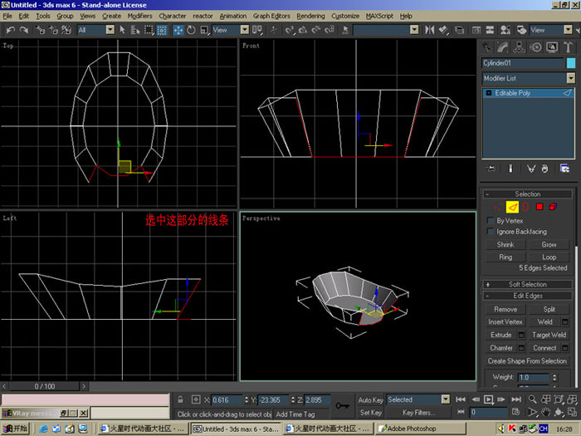Enable the By Vertex checkbox

point(491,221)
